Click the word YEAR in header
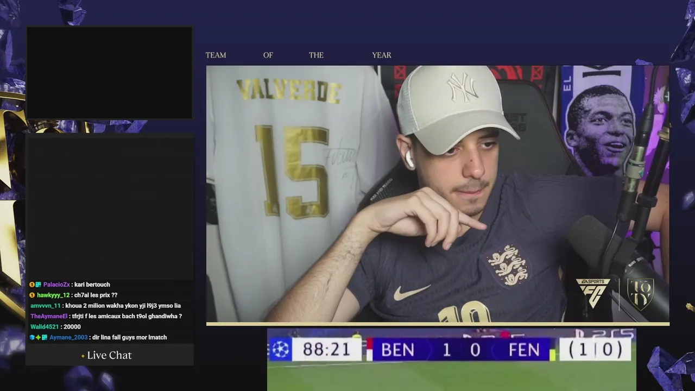Viewport: 695px width, 391px height. click(x=382, y=55)
